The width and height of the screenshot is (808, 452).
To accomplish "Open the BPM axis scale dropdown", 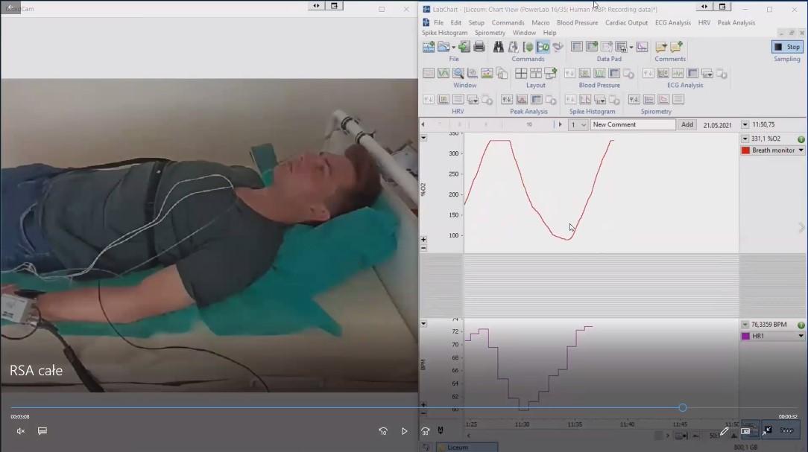I will click(x=423, y=324).
